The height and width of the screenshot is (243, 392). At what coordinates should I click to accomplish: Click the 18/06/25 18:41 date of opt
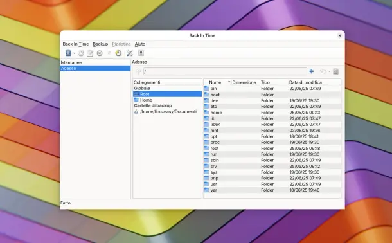pos(304,136)
